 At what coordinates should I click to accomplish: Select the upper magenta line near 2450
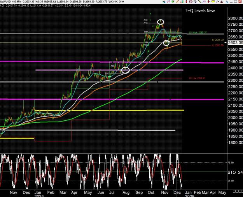112,62
